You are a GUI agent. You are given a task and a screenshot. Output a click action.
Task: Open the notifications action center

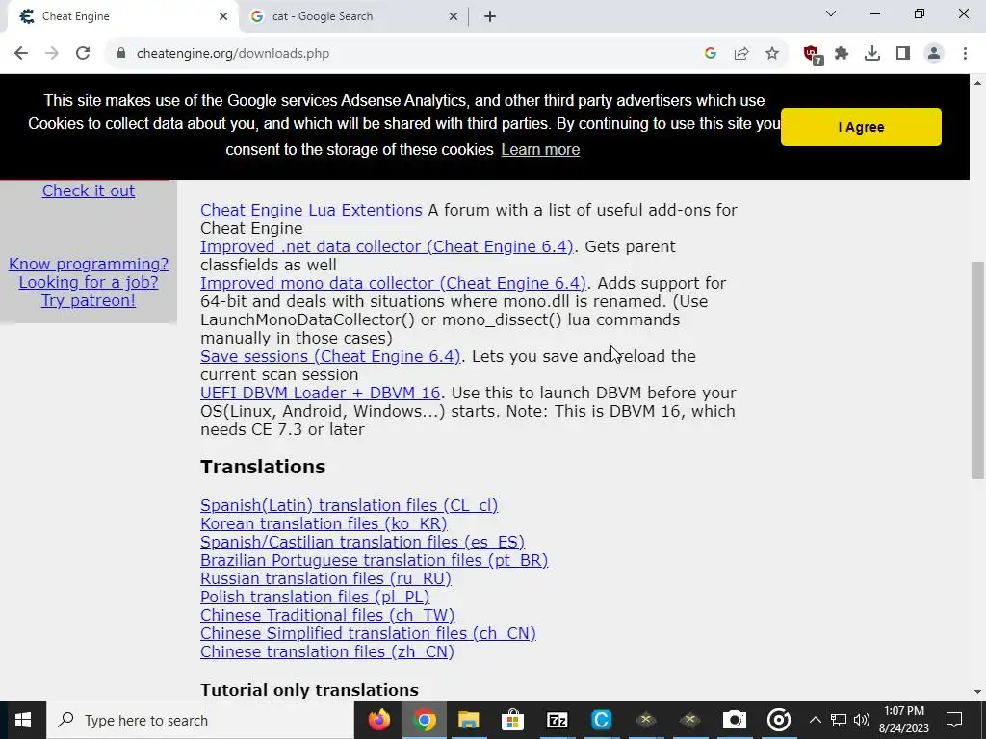point(954,720)
